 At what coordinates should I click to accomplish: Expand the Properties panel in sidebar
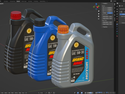click(x=102, y=27)
